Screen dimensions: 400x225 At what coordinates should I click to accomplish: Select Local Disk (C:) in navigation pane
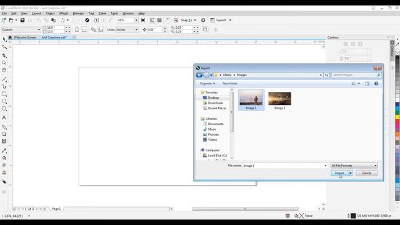click(217, 156)
